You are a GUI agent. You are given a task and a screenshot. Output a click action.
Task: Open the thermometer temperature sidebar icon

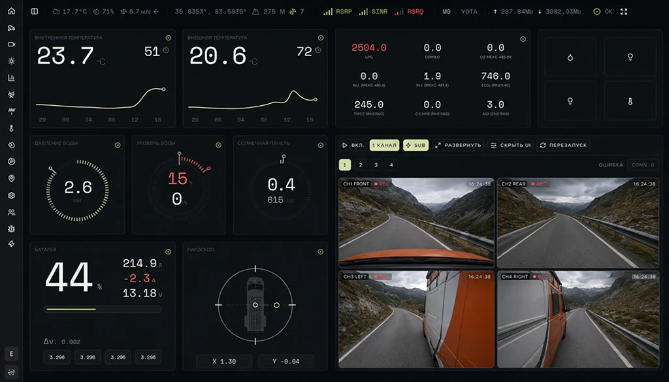(12, 128)
